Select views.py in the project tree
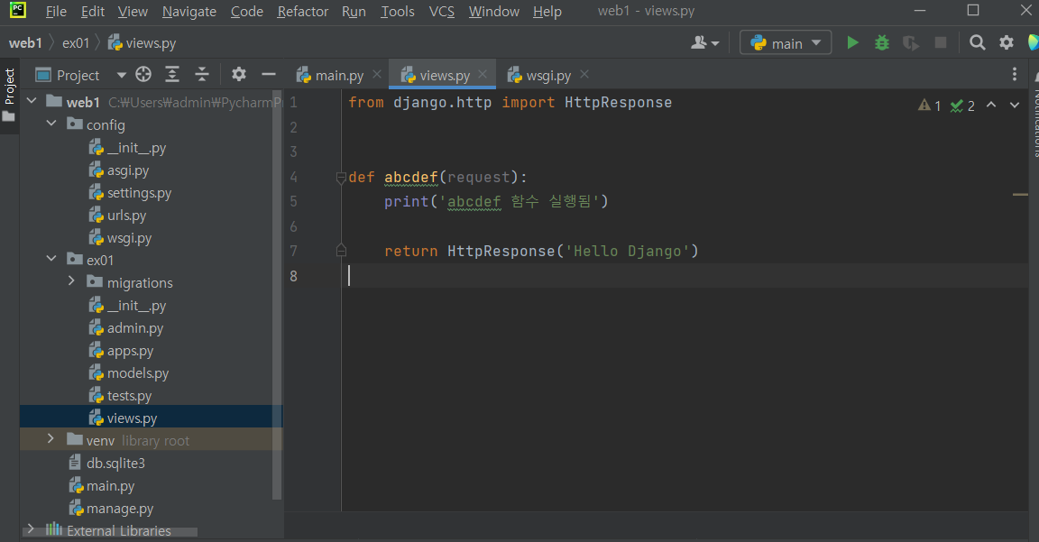This screenshot has width=1039, height=542. click(x=123, y=418)
